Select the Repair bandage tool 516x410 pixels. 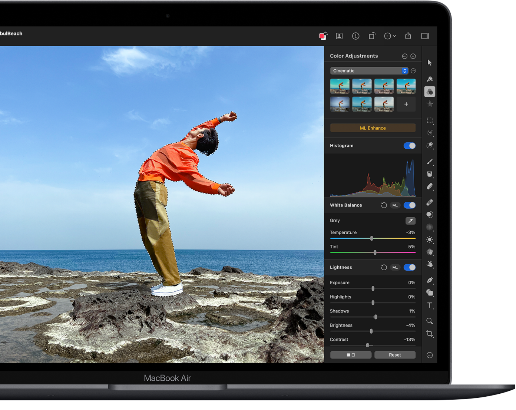pos(430,202)
